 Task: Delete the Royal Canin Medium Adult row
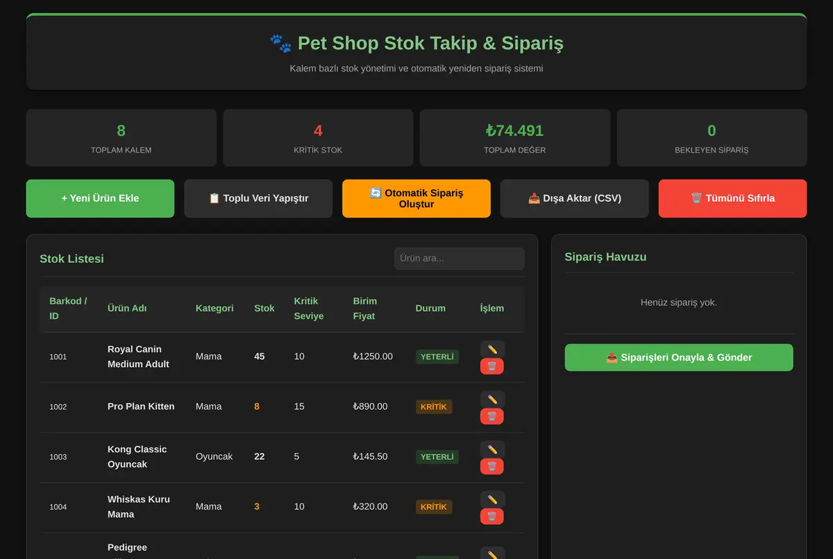click(492, 366)
